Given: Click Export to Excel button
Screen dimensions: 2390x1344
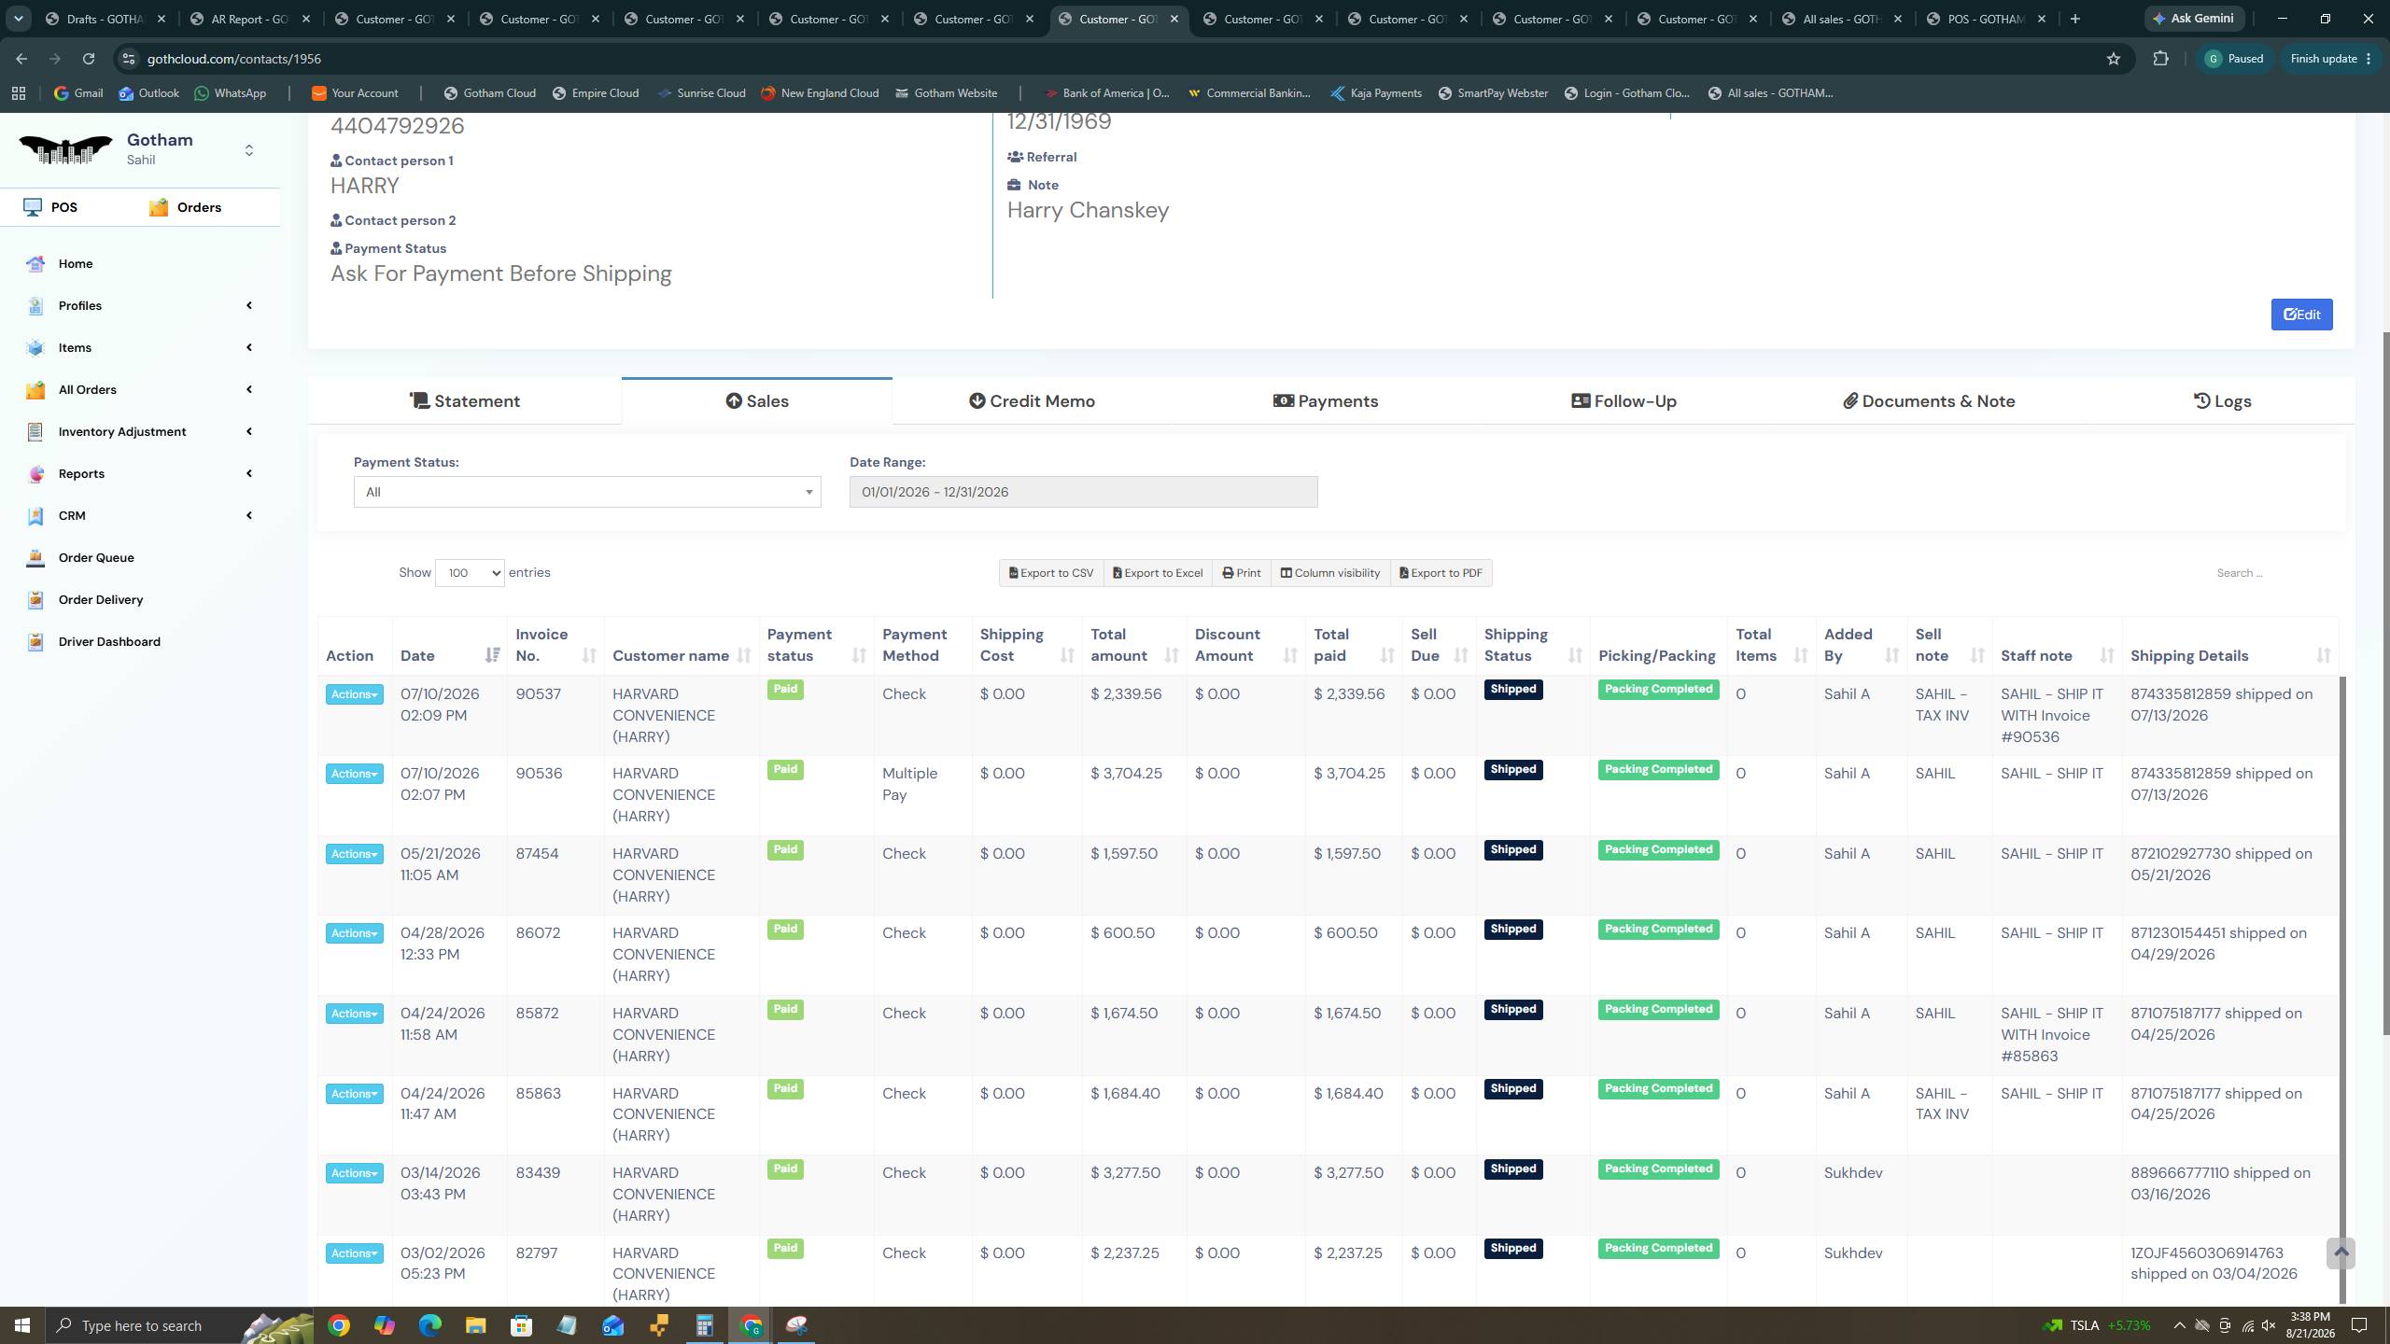Looking at the screenshot, I should [x=1158, y=573].
